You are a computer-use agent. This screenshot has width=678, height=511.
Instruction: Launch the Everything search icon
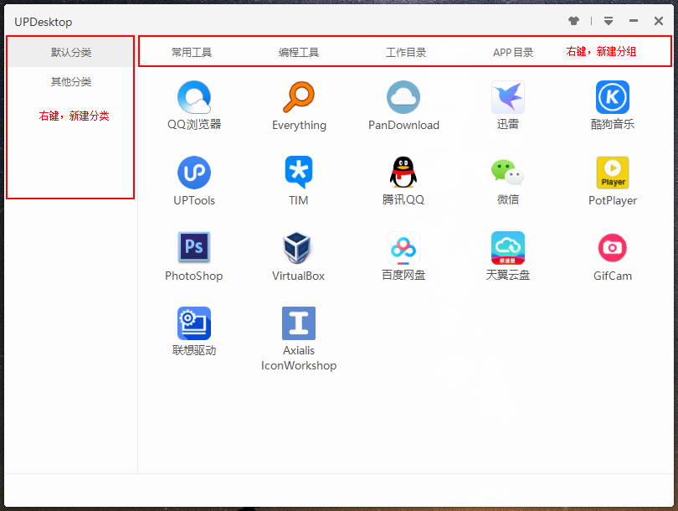coord(299,98)
